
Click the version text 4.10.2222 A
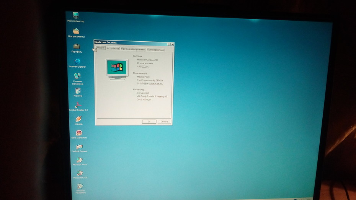(143, 67)
